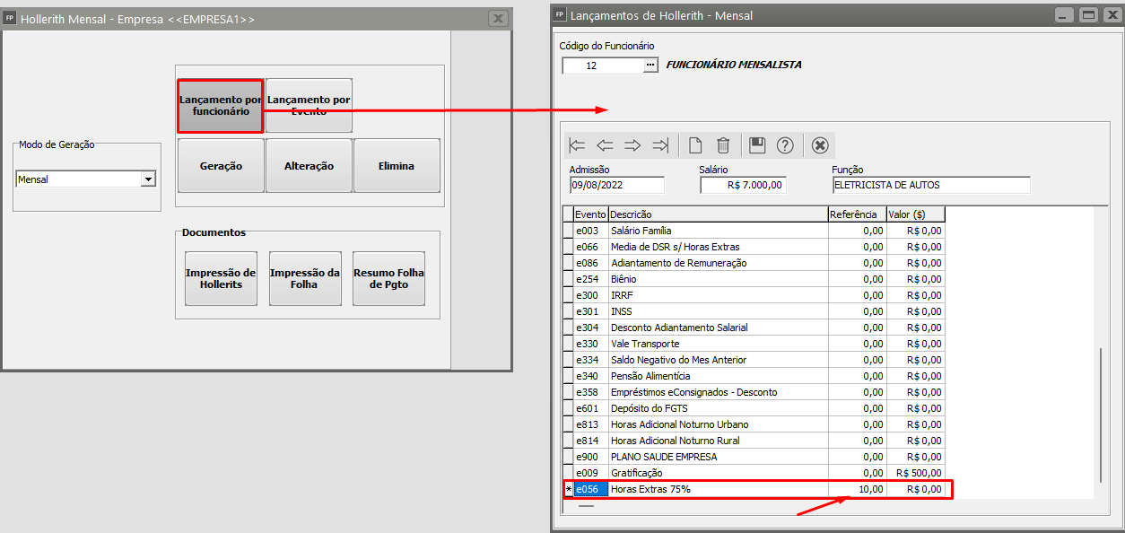Image resolution: width=1125 pixels, height=533 pixels.
Task: Click the Referência cell of Horas Extras 75%
Action: tap(857, 489)
